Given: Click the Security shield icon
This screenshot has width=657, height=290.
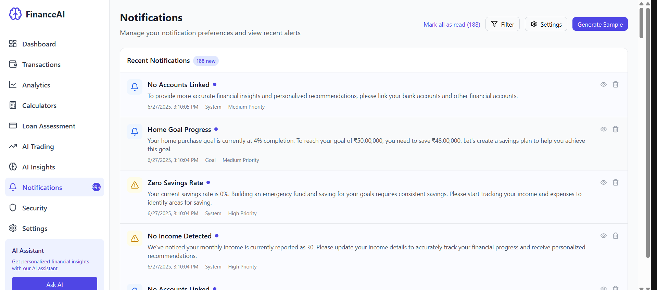Looking at the screenshot, I should [13, 208].
